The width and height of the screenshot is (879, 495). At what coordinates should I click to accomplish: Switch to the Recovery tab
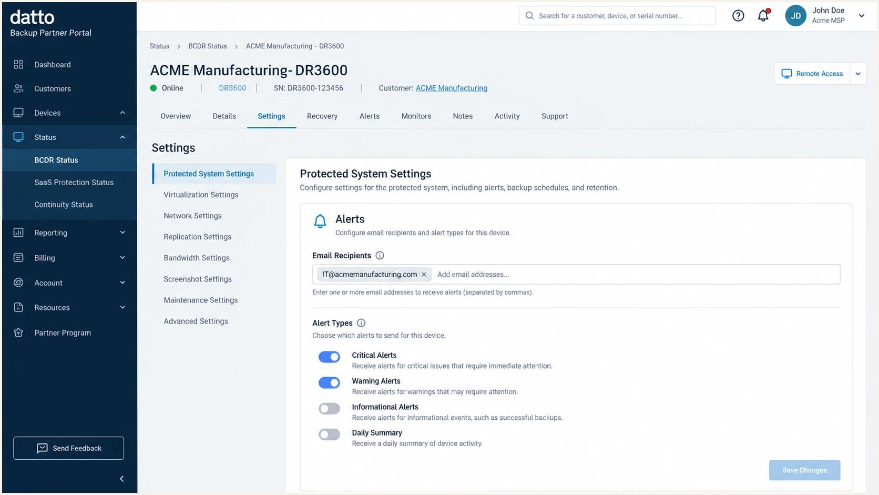click(322, 116)
